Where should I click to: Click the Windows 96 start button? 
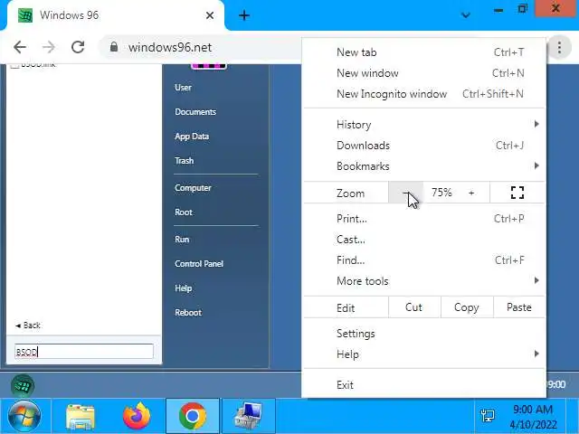click(x=23, y=385)
